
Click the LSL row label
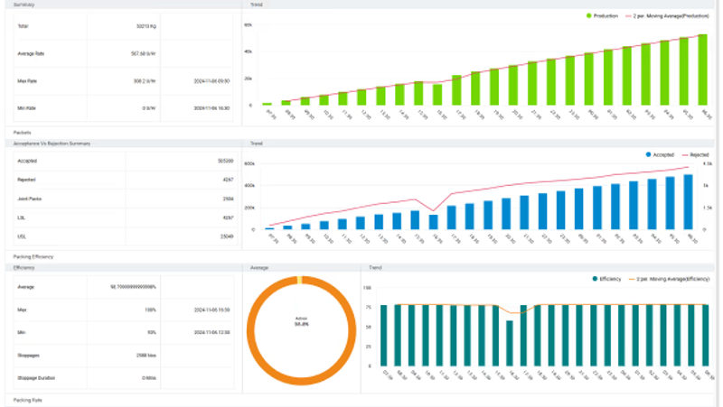tap(21, 217)
